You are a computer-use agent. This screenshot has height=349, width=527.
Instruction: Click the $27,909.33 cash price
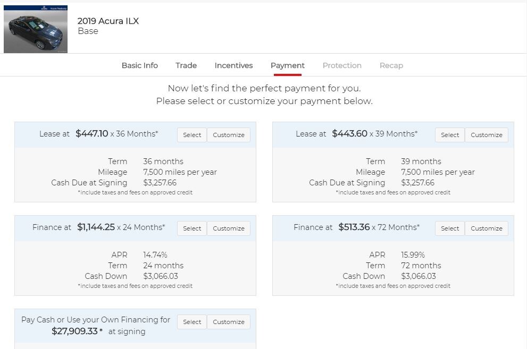(x=74, y=331)
